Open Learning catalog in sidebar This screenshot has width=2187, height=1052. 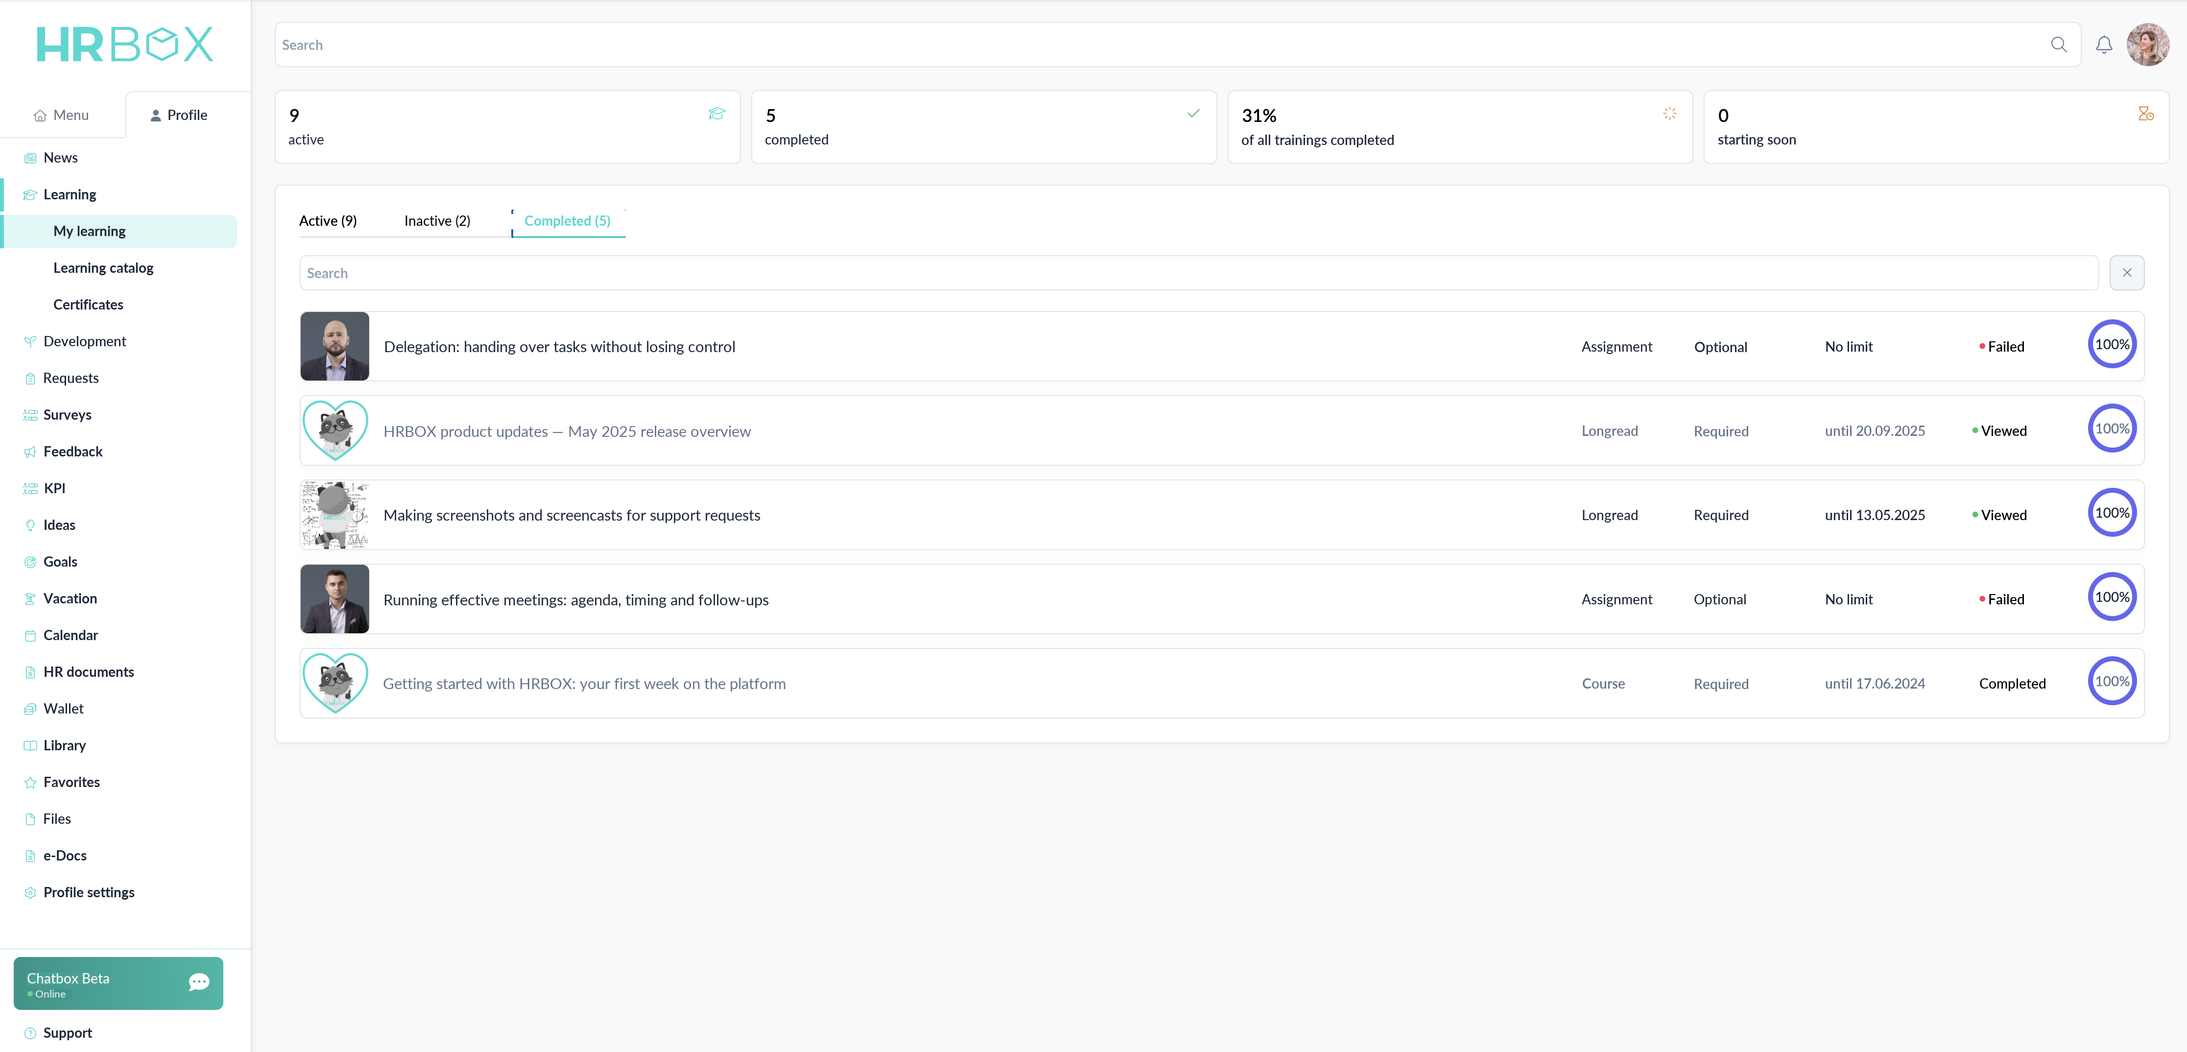click(x=104, y=268)
